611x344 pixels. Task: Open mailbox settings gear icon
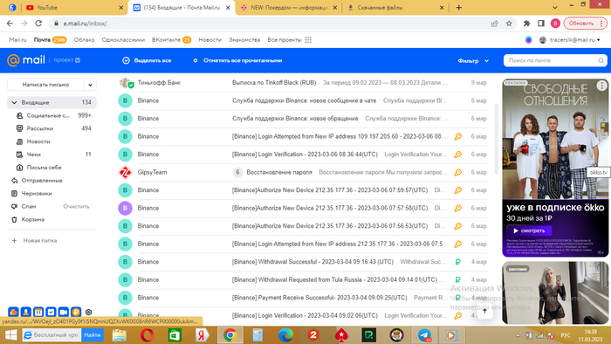[x=88, y=312]
